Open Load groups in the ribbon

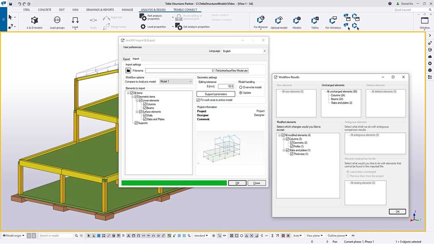click(x=57, y=20)
